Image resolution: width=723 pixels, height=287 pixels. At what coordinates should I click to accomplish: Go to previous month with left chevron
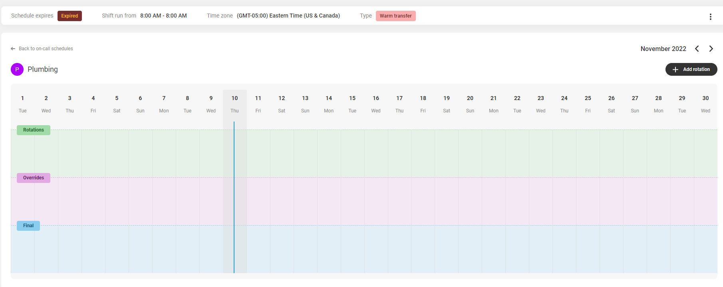[697, 49]
